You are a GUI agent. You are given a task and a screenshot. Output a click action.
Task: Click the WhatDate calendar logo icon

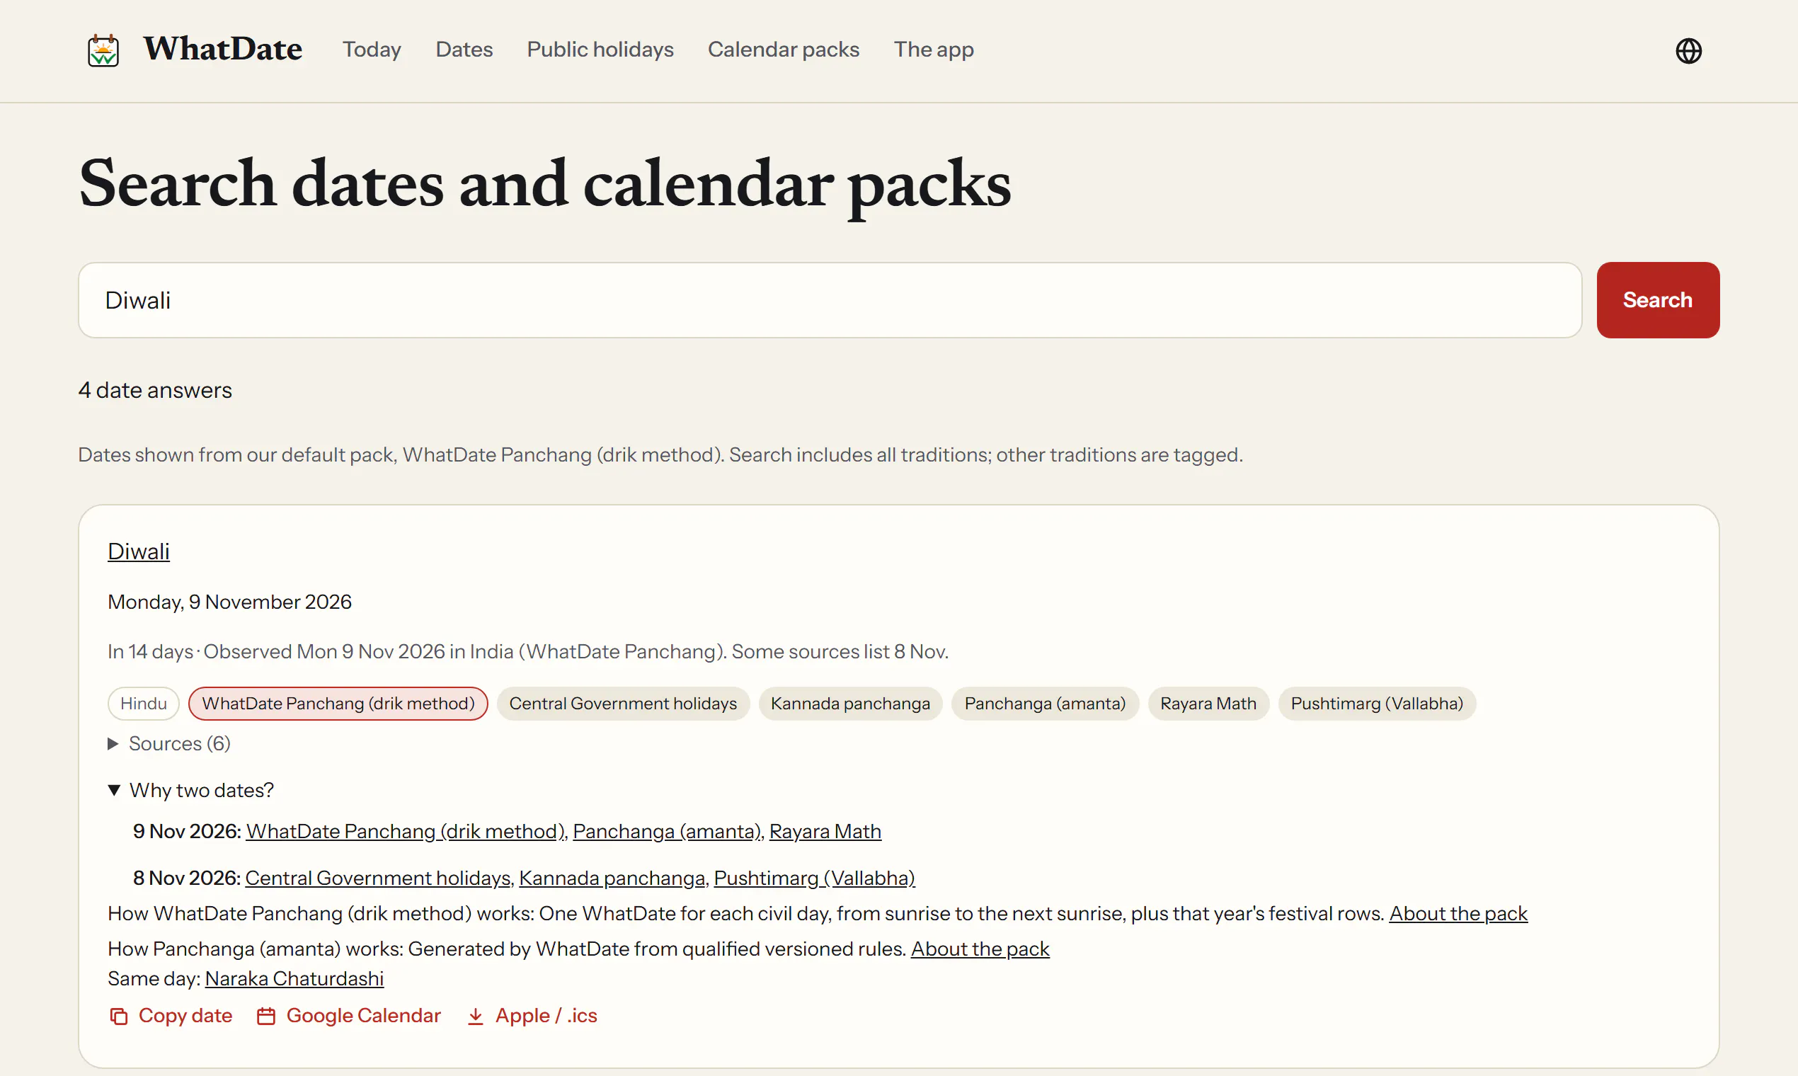pyautogui.click(x=103, y=50)
